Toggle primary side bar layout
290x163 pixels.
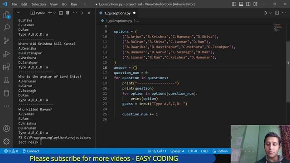pos(234,4)
